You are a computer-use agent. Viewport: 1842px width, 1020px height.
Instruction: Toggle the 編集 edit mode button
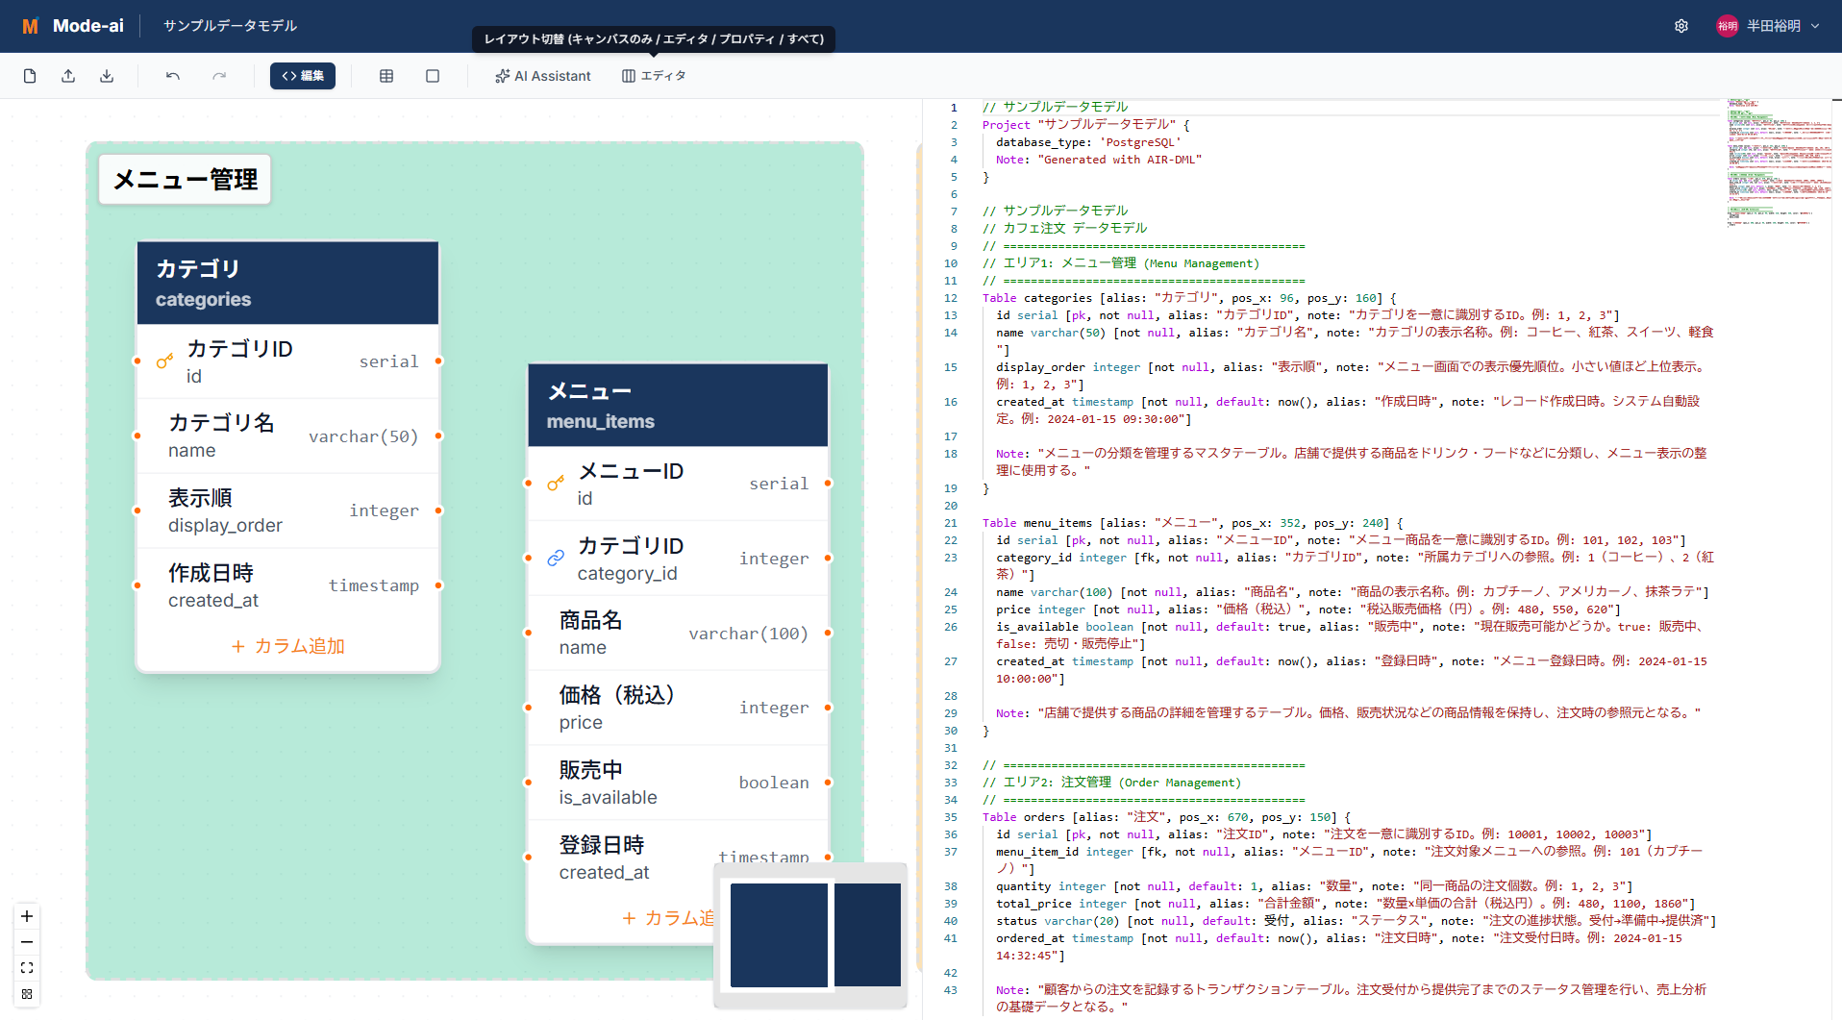tap(303, 76)
